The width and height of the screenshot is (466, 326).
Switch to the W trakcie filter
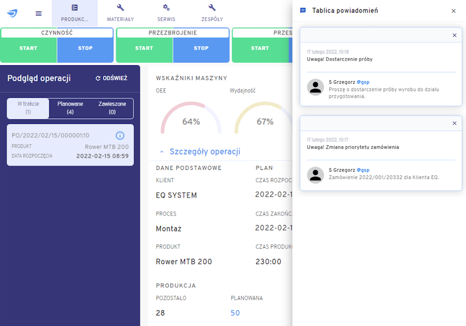coord(28,108)
